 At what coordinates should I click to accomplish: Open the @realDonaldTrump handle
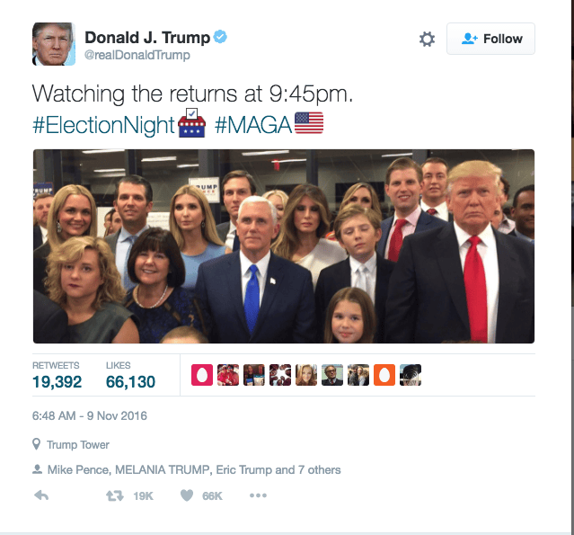click(x=137, y=55)
